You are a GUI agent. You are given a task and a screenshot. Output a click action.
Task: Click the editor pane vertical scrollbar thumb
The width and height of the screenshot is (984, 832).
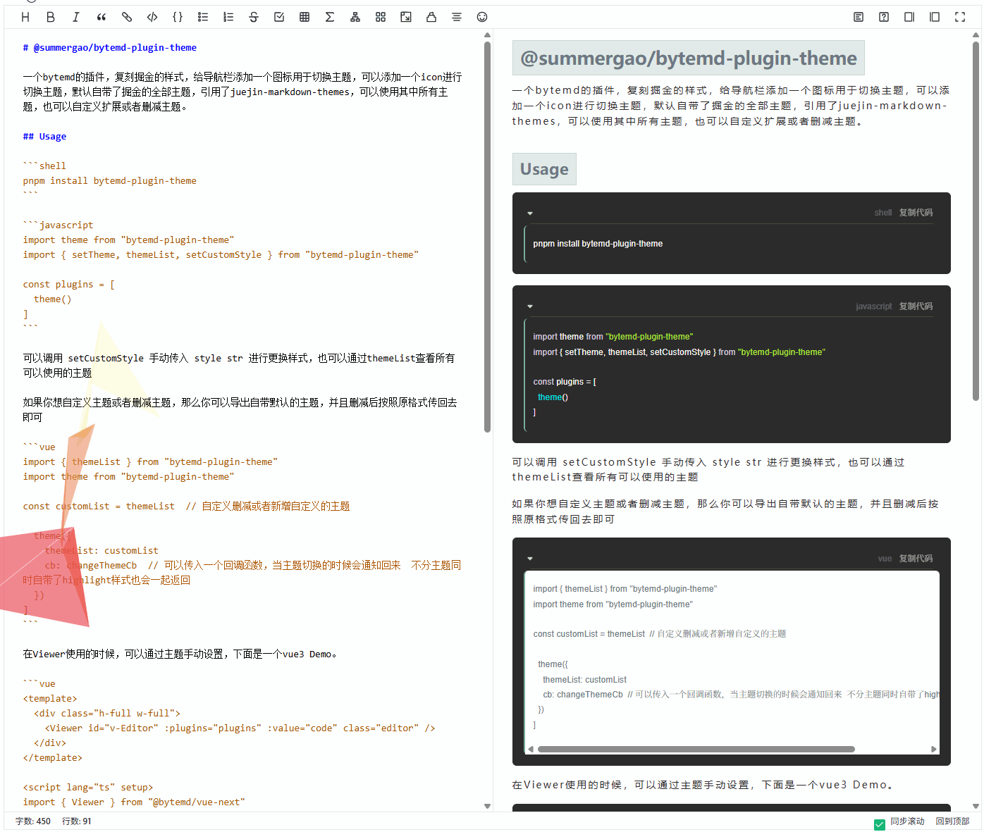click(487, 237)
